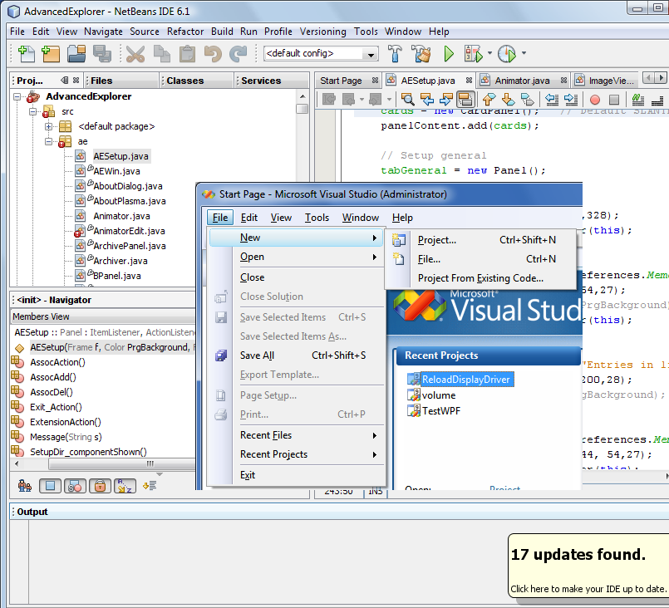
Task: Open the Members View combo box
Action: (x=102, y=316)
